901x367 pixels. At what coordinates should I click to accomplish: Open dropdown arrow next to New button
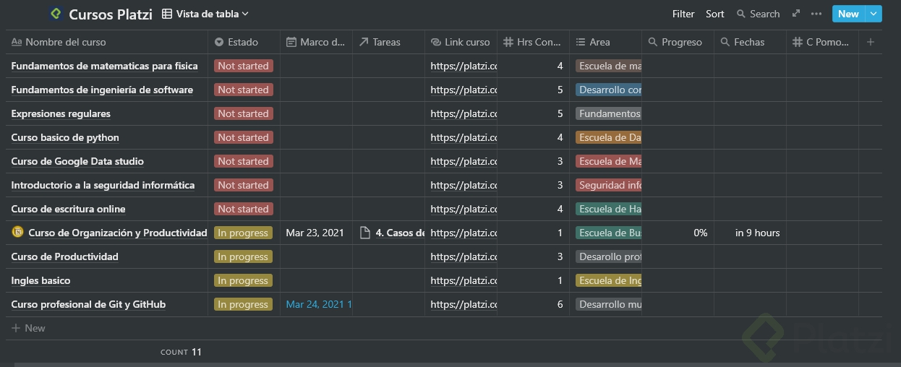874,14
